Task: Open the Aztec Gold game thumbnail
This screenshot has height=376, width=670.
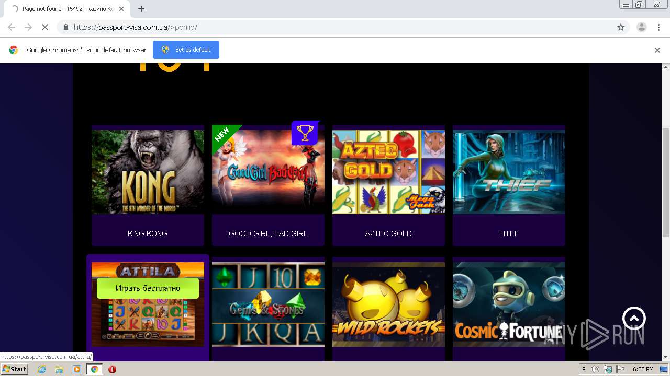Action: tap(388, 172)
